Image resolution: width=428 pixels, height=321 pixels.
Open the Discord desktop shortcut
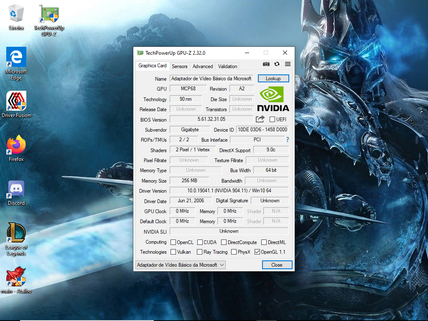pyautogui.click(x=16, y=193)
